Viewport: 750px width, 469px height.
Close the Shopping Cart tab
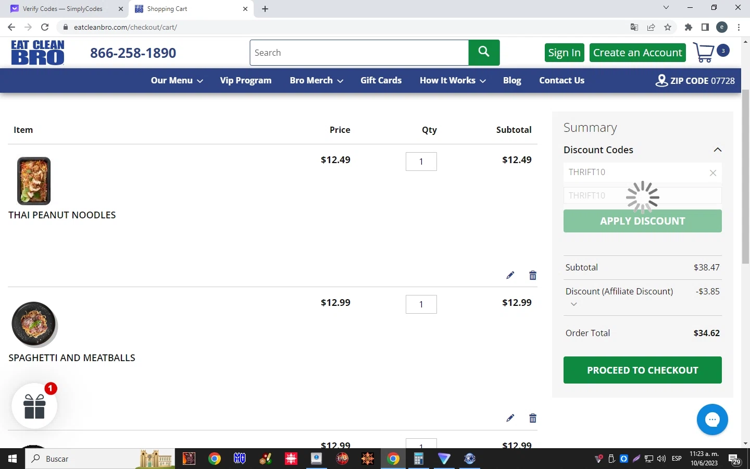point(245,9)
